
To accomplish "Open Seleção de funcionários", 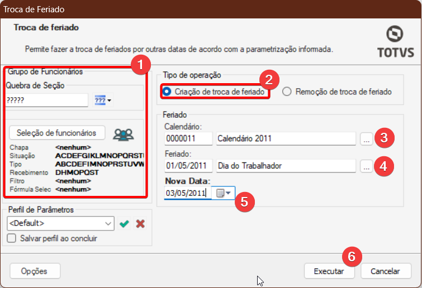I will 57,133.
